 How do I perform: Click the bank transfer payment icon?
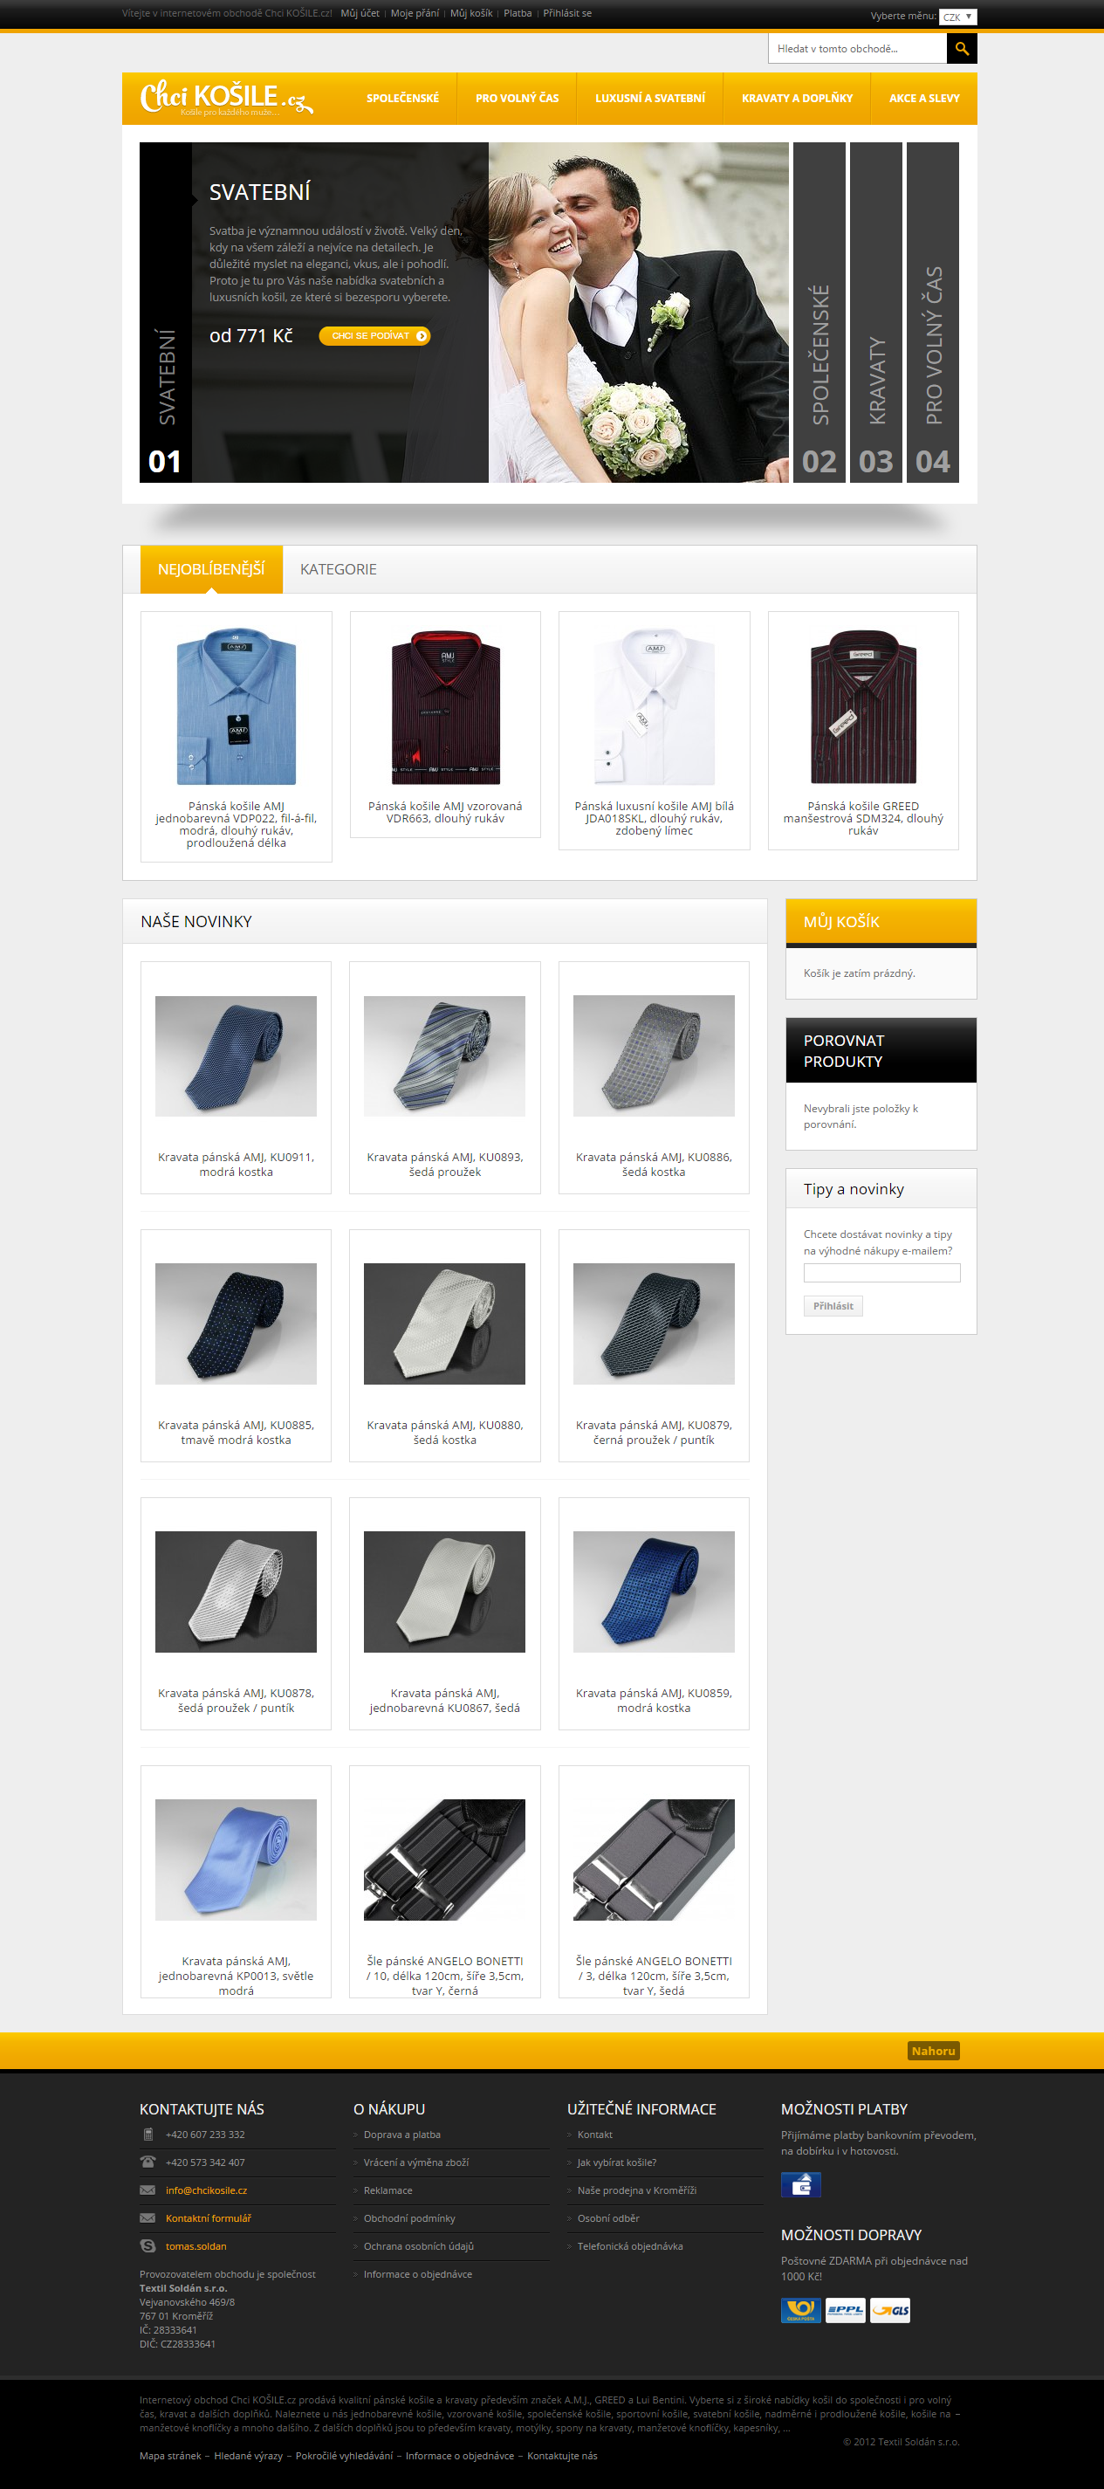coord(800,2184)
